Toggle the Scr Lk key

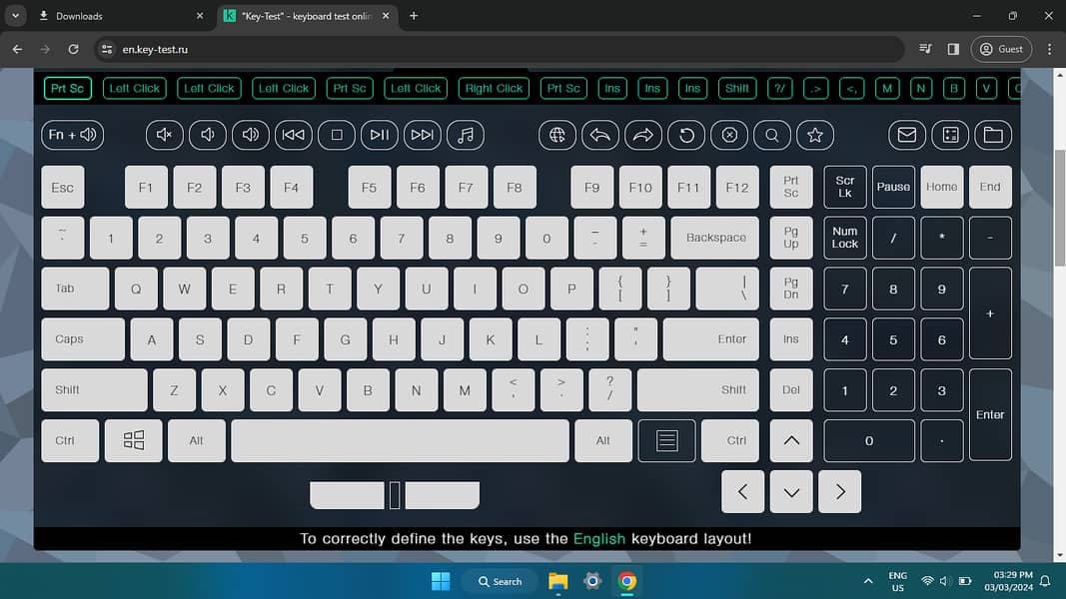tap(845, 187)
